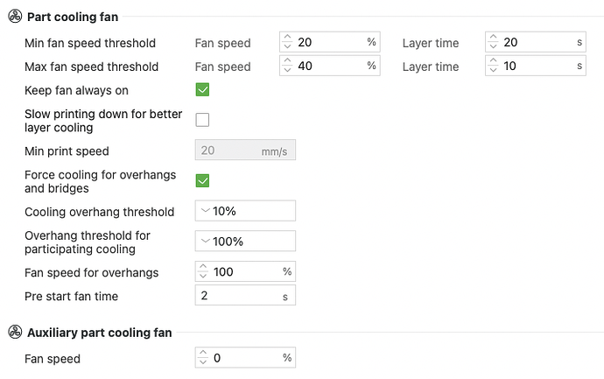
Task: Enable Slow printing down for better layer cooling
Action: [x=202, y=120]
